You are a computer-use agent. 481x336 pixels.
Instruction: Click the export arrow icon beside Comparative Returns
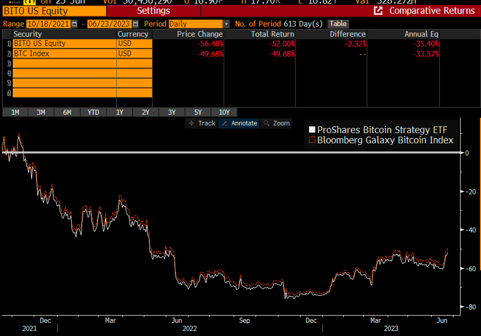(378, 11)
